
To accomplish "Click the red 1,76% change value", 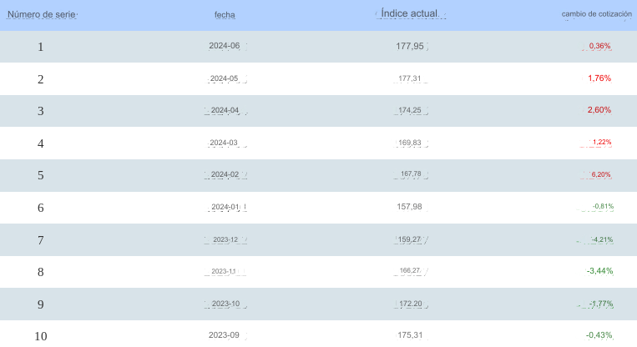I will [x=599, y=78].
